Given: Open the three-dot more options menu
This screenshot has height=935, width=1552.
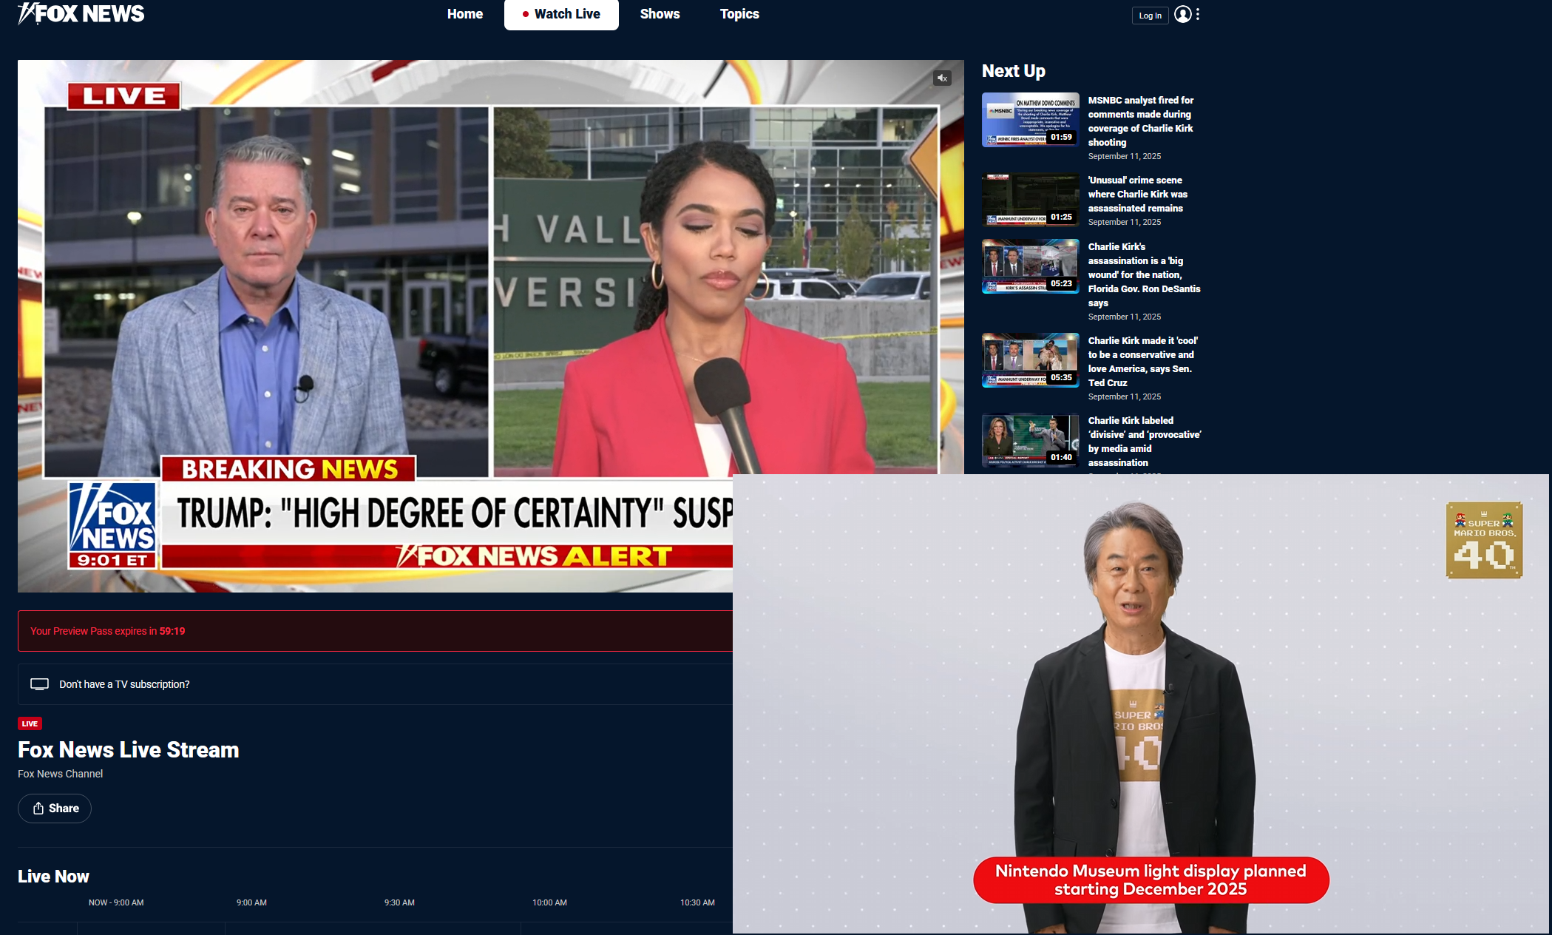Looking at the screenshot, I should [x=1198, y=15].
